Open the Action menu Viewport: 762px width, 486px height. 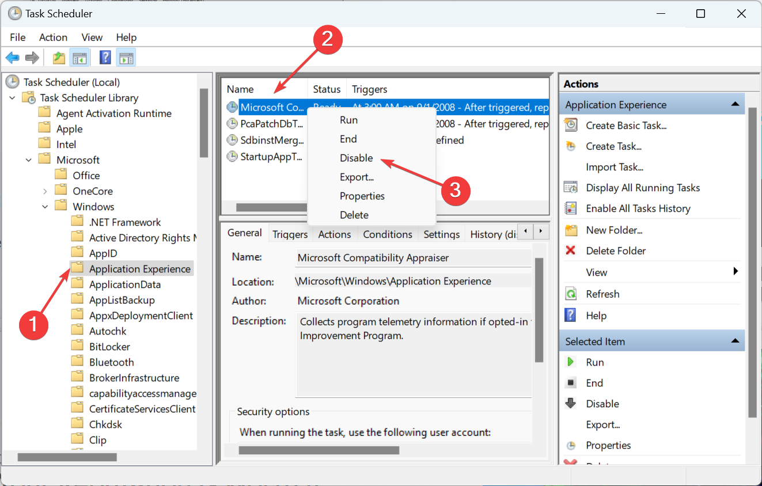tap(53, 37)
